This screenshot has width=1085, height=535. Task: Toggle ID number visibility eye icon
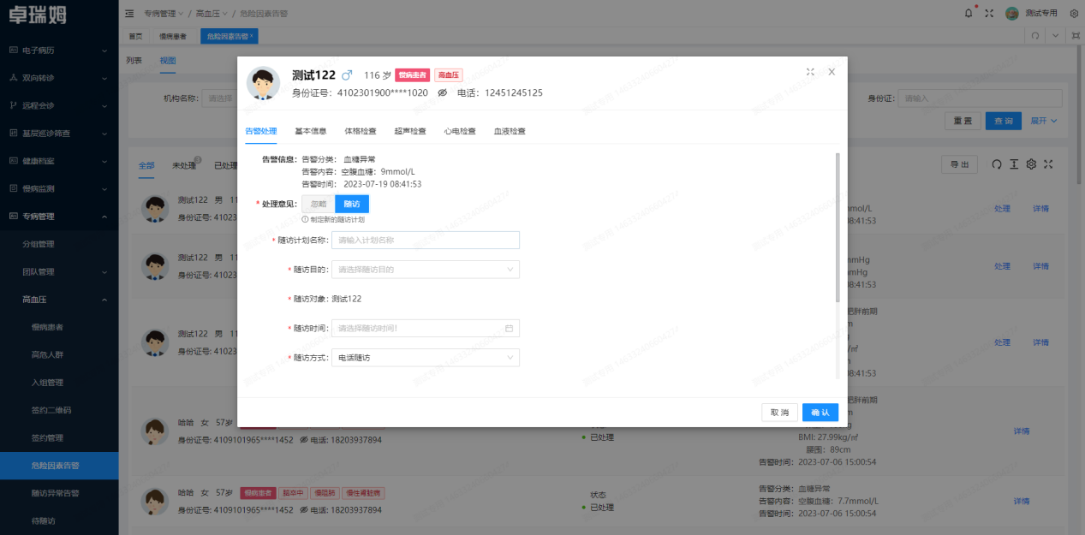point(443,92)
